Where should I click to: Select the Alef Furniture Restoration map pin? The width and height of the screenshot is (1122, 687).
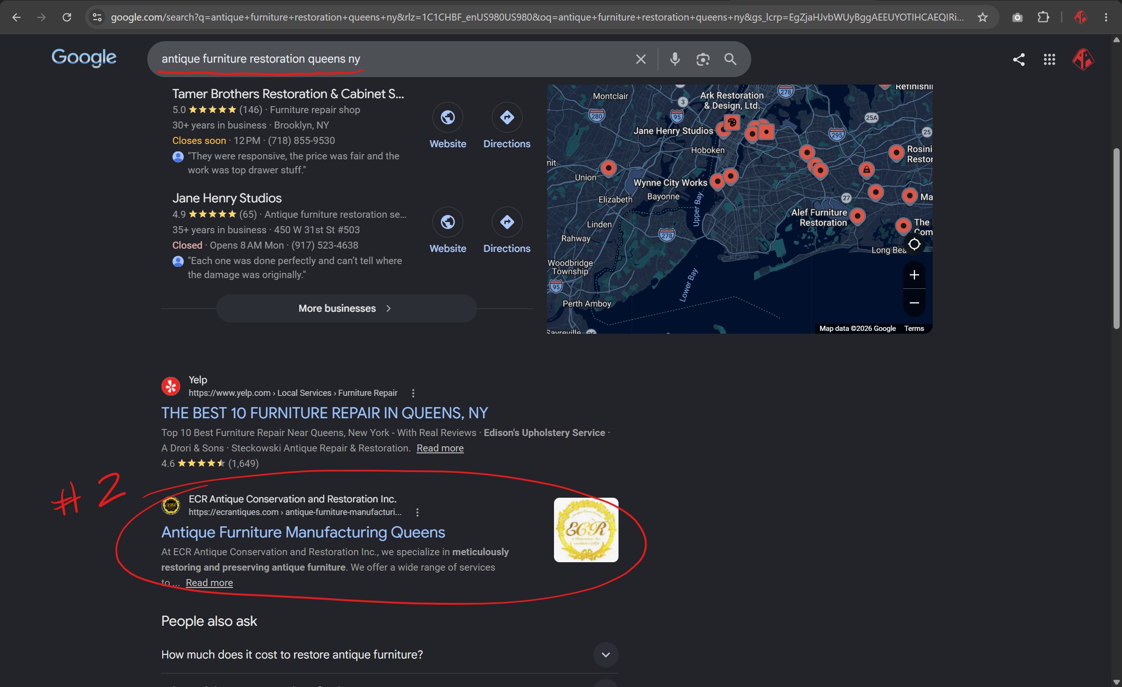(857, 216)
